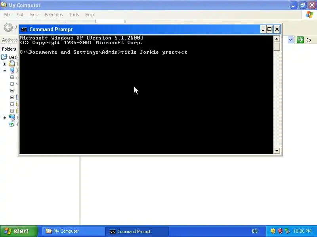The image size is (317, 237).
Task: Open the File menu in My Computer
Action: click(7, 15)
